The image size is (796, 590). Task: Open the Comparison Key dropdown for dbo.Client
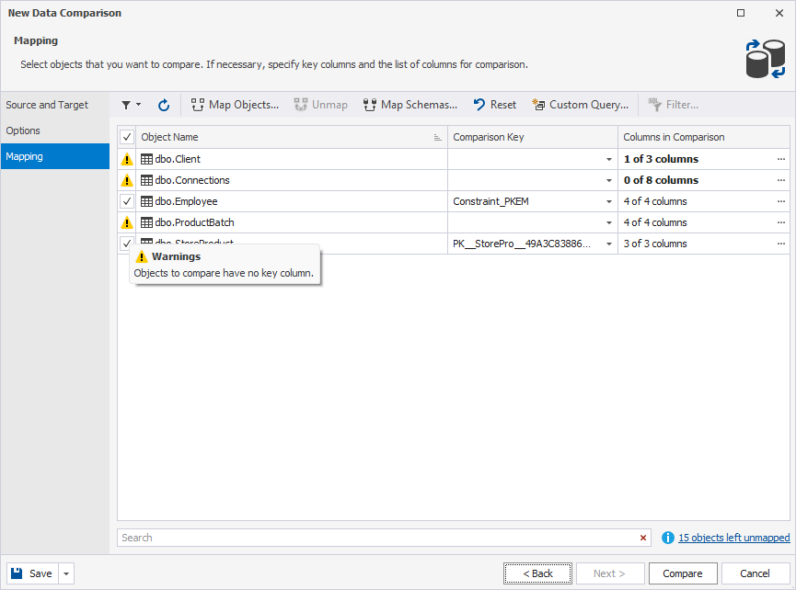(x=609, y=158)
